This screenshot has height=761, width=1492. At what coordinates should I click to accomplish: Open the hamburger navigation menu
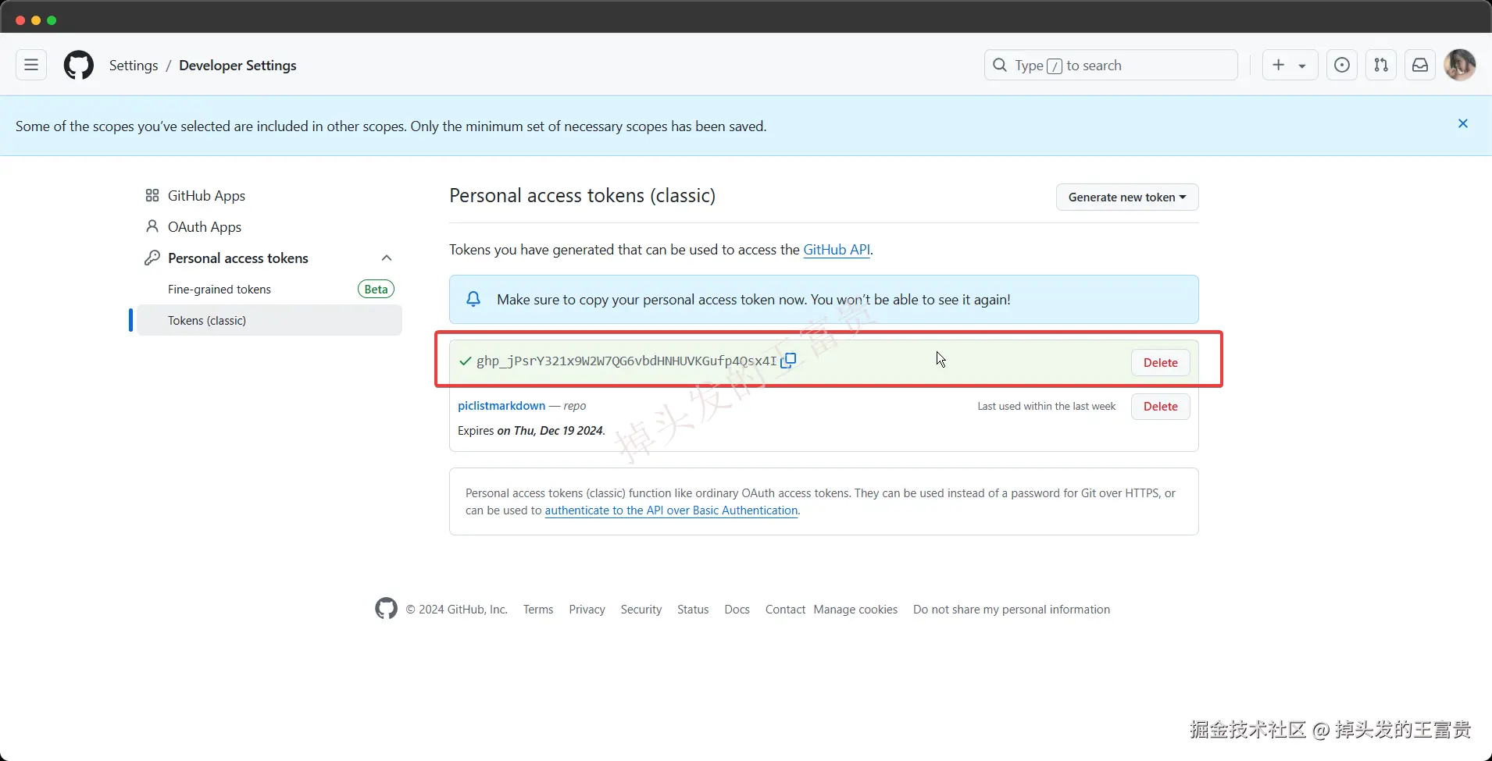31,66
